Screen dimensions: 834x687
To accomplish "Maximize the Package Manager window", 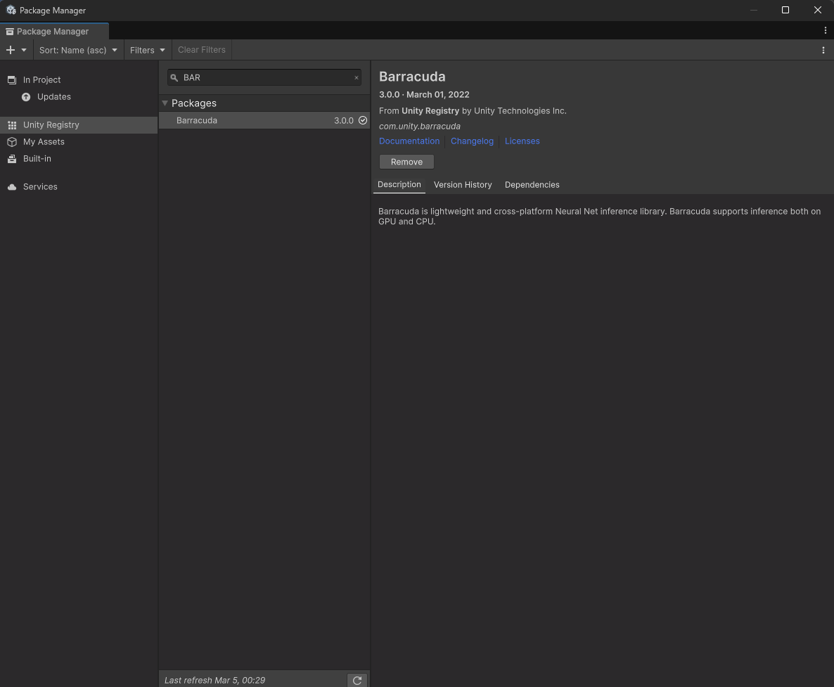I will (785, 10).
